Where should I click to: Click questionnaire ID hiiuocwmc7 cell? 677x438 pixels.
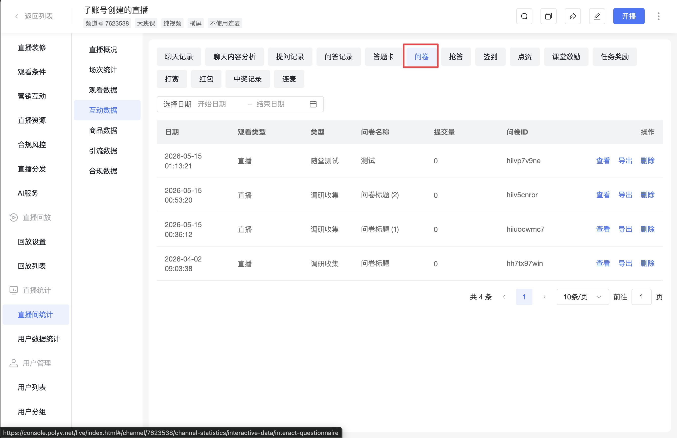pyautogui.click(x=525, y=229)
